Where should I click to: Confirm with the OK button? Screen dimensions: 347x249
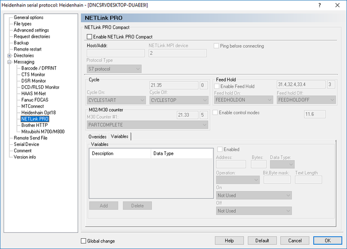[x=327, y=240]
